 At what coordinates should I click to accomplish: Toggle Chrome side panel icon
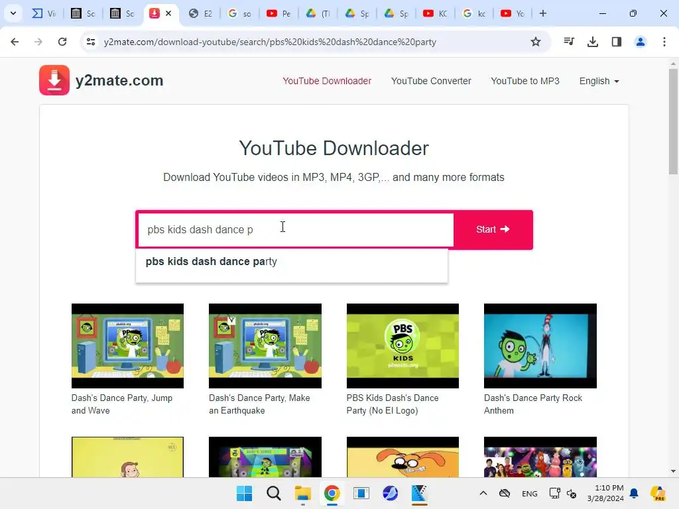tap(617, 42)
